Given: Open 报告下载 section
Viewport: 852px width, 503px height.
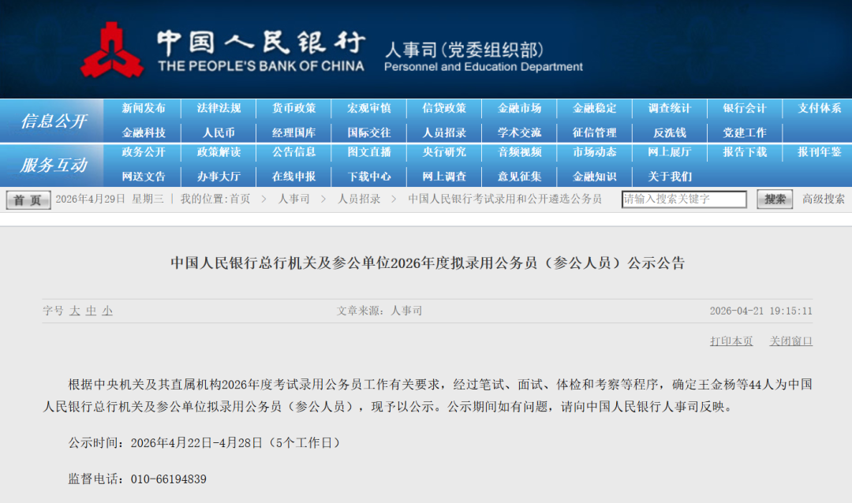Looking at the screenshot, I should click(745, 152).
